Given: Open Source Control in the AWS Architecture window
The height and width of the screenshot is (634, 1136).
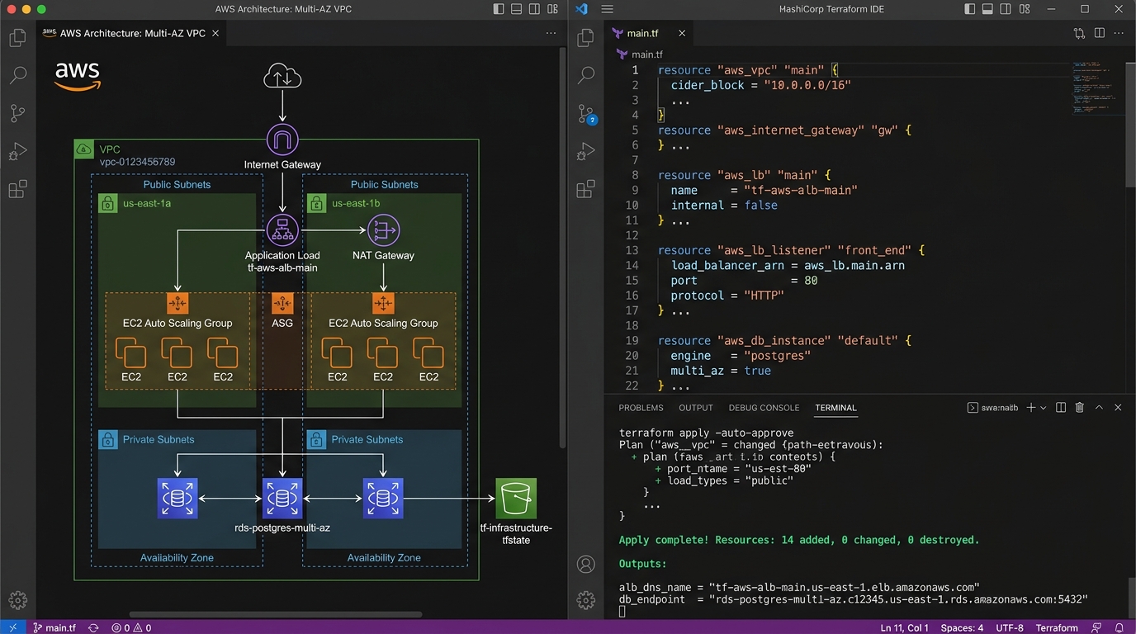Looking at the screenshot, I should [17, 113].
